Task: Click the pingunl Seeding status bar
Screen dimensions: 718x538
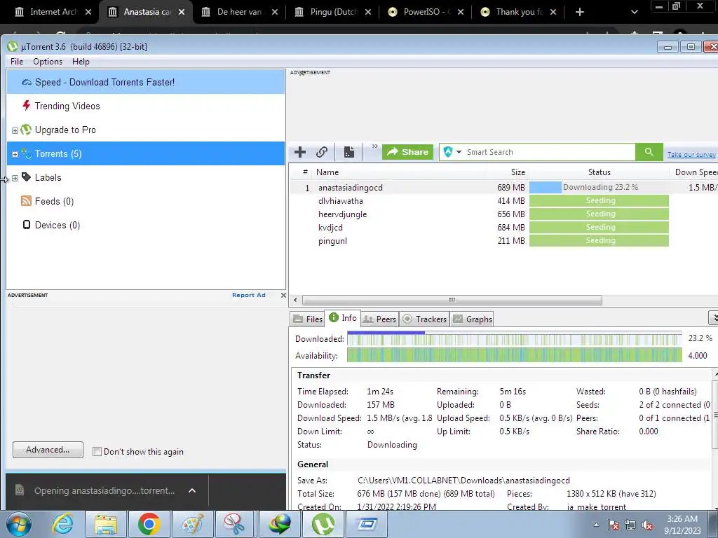Action: [599, 241]
